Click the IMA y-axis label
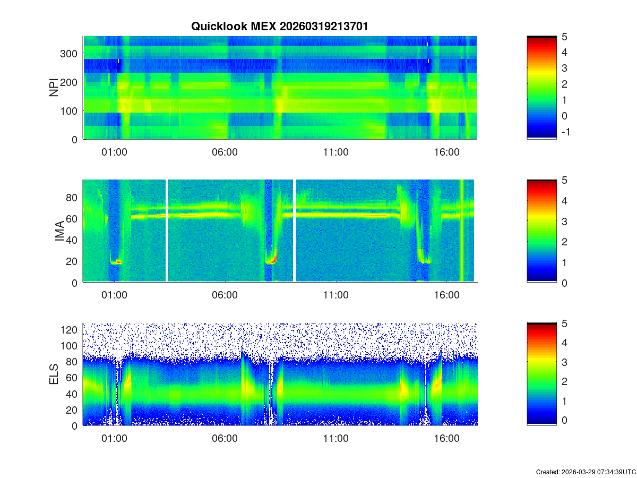The height and width of the screenshot is (478, 637). (59, 232)
